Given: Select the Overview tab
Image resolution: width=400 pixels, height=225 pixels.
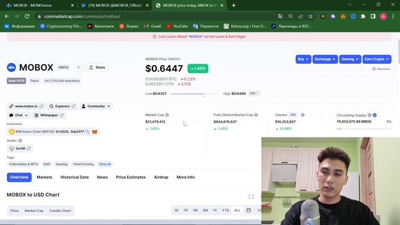Looking at the screenshot, I should tap(19, 177).
